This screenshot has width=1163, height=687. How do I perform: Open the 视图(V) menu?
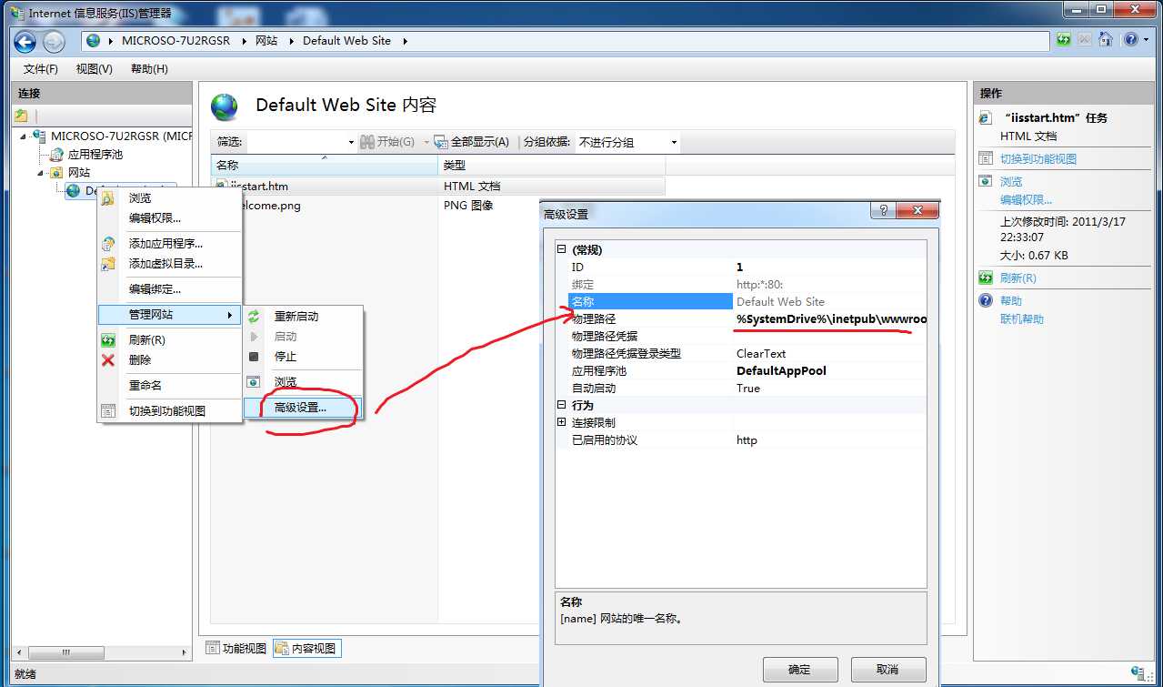(95, 69)
